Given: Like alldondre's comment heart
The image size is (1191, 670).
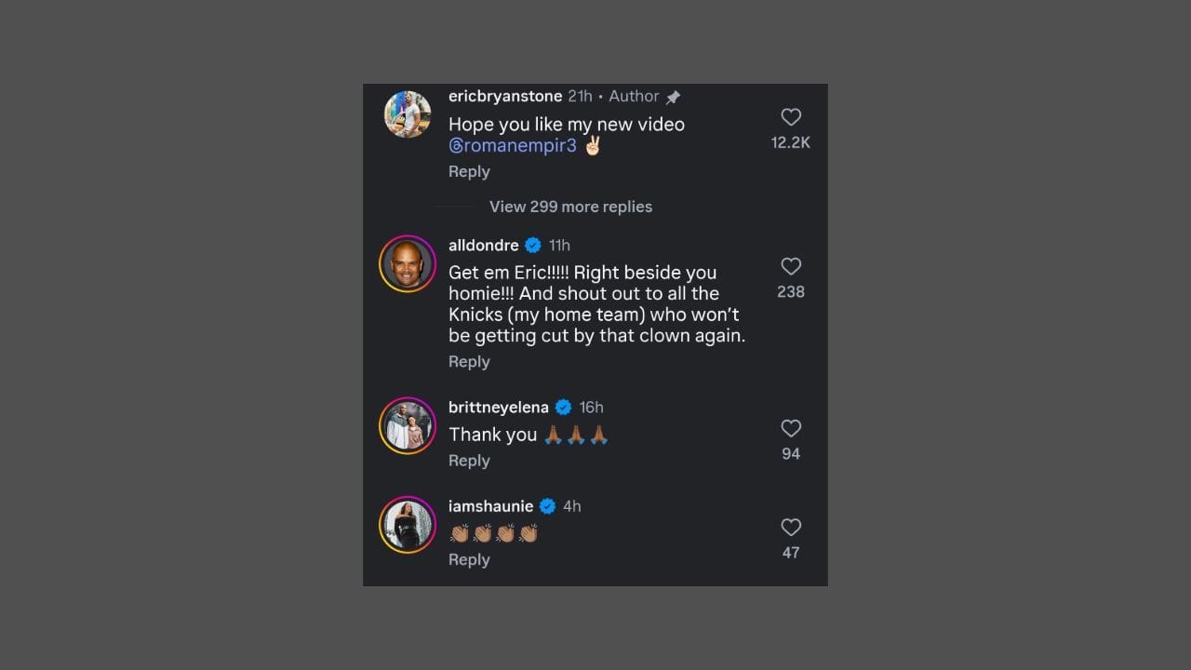Looking at the screenshot, I should click(791, 266).
